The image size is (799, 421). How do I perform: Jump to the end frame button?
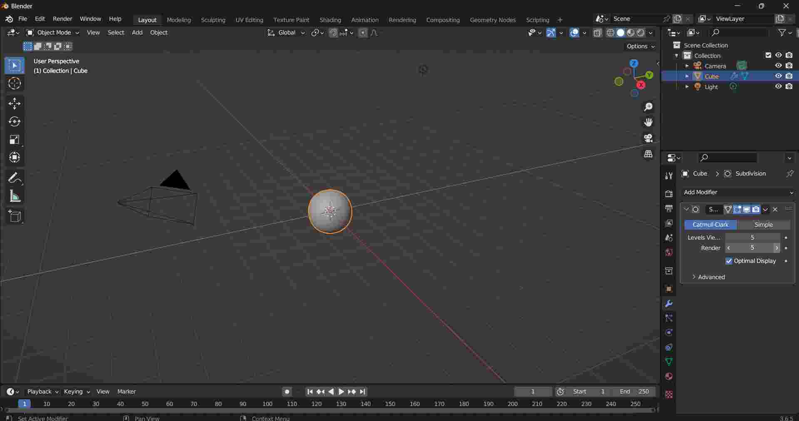point(363,391)
